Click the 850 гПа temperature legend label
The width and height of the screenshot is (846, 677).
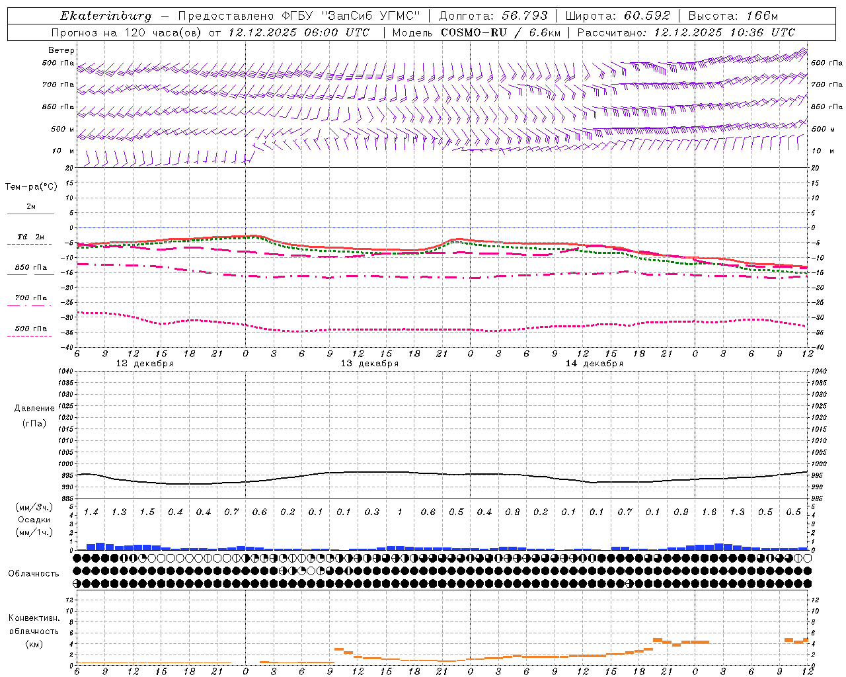point(31,268)
